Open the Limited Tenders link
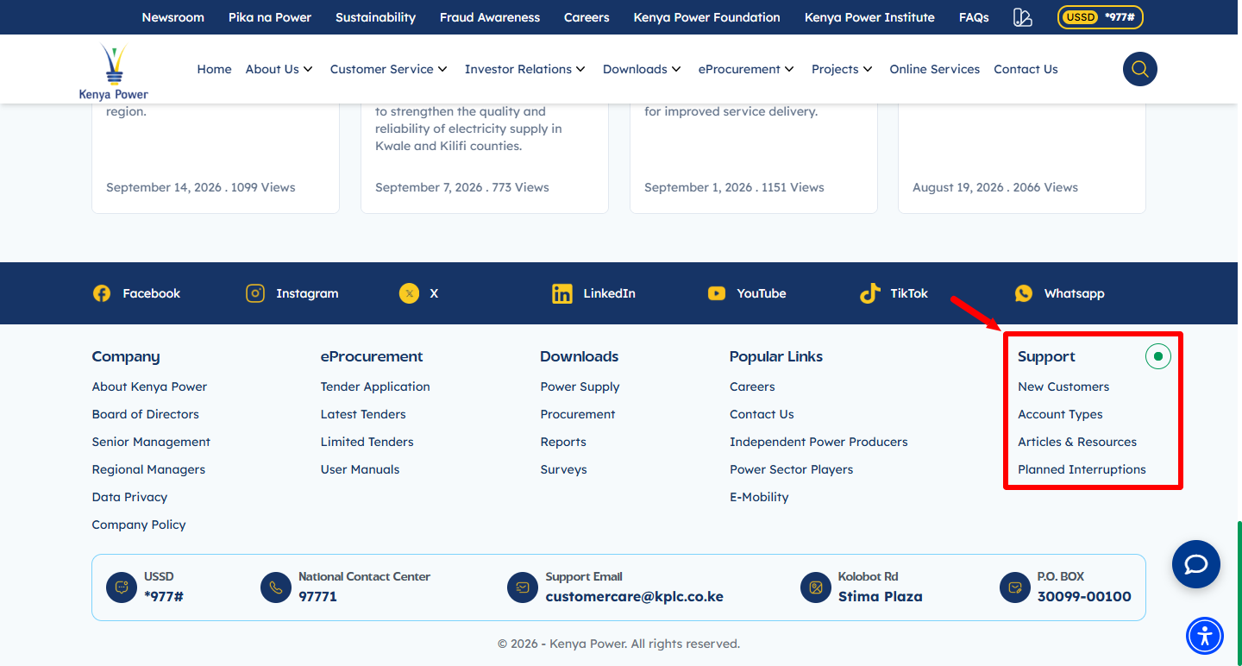Screen dimensions: 1242x666 pos(367,442)
